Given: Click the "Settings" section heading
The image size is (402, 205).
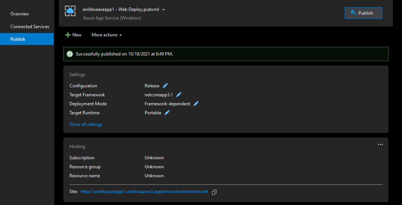Looking at the screenshot, I should (77, 75).
